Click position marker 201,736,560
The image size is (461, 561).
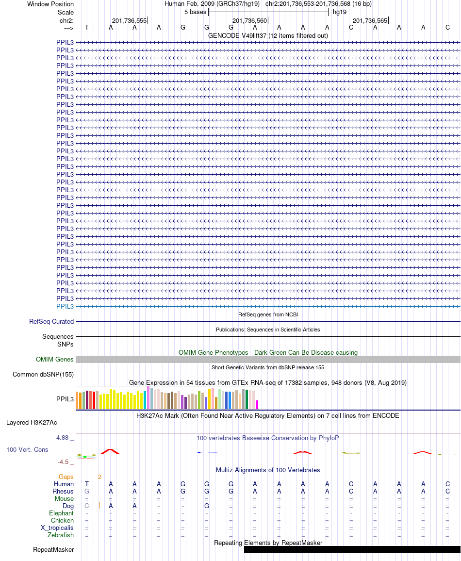coord(250,21)
